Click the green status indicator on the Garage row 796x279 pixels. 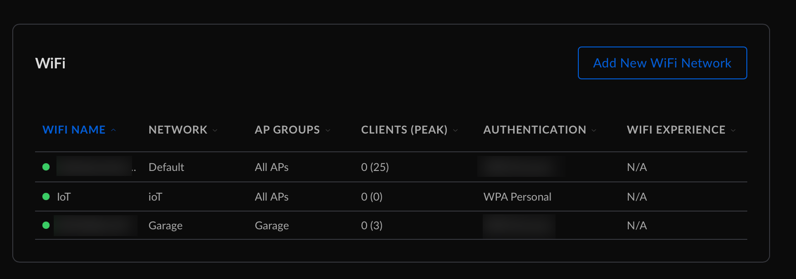point(46,225)
